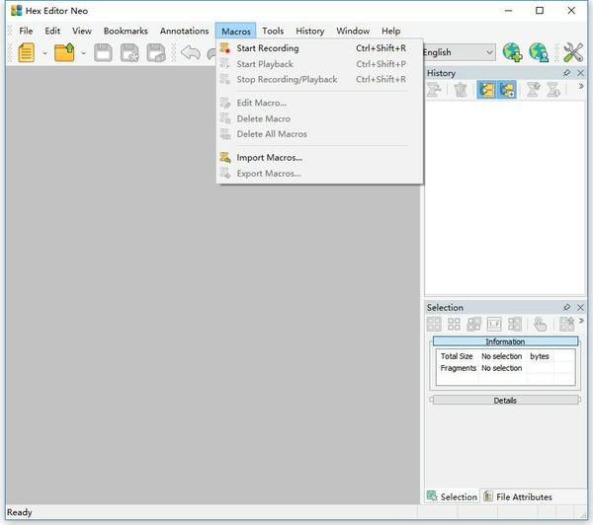The image size is (593, 525).
Task: Open the Window menu
Action: coord(353,31)
